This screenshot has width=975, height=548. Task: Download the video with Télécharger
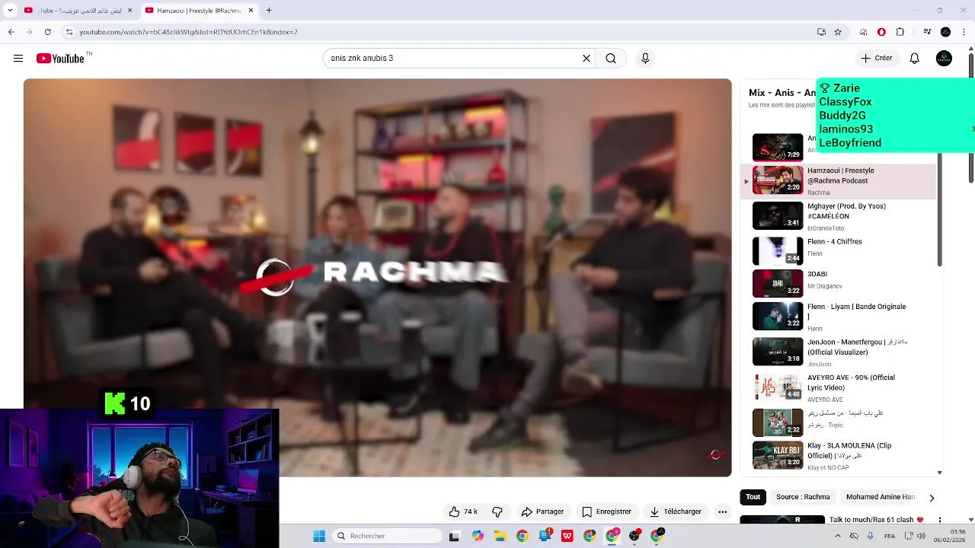tap(675, 511)
